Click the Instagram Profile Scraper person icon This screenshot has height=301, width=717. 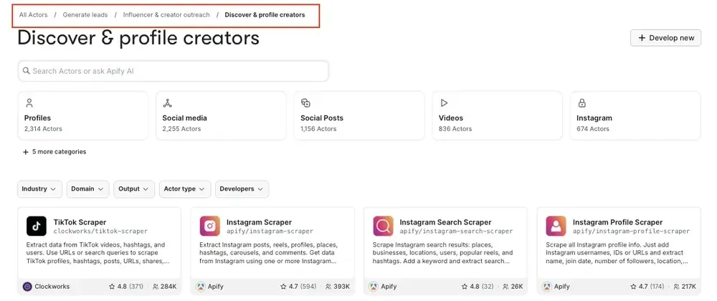coord(556,226)
